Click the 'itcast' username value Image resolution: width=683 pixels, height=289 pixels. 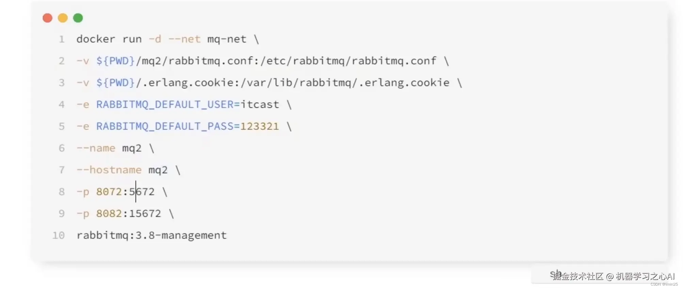[259, 104]
